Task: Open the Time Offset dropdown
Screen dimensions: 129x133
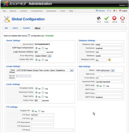Action: pos(45,70)
